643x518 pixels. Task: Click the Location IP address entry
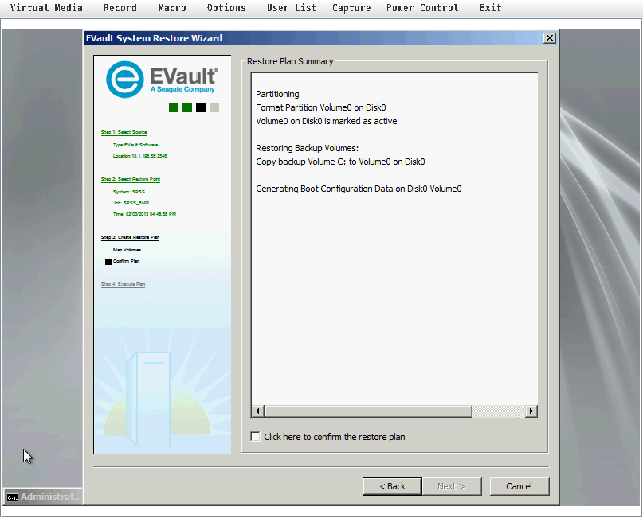[140, 156]
